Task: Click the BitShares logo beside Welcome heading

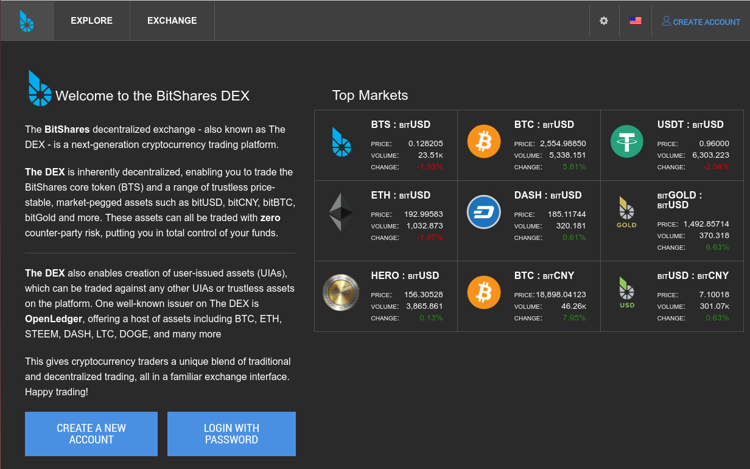Action: 40,88
